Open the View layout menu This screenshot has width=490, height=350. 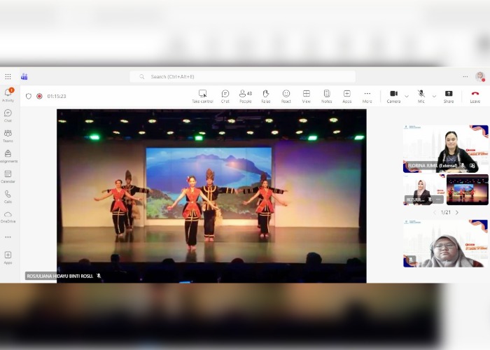pos(307,96)
